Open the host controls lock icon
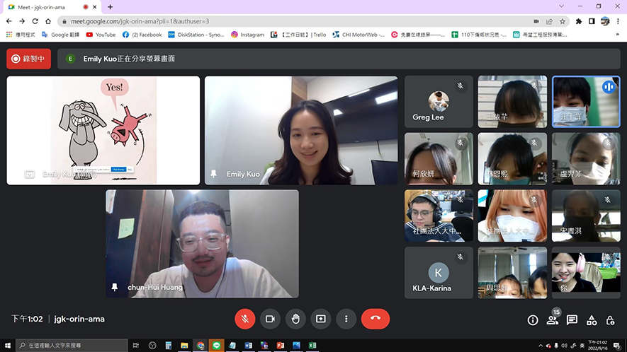 (x=610, y=320)
